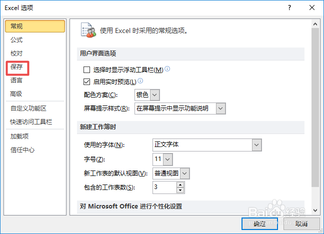324x234 pixels.
Task: Click the info icon beside floating toolbar option
Action: [167, 69]
